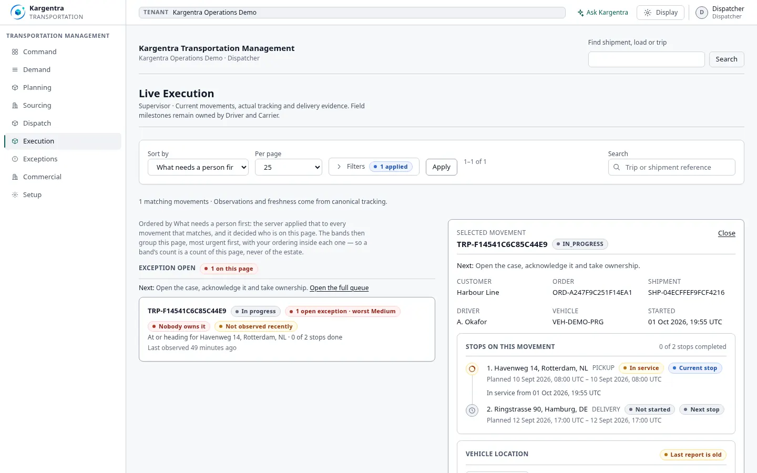The width and height of the screenshot is (757, 473).
Task: Open the full queue link
Action: 339,288
